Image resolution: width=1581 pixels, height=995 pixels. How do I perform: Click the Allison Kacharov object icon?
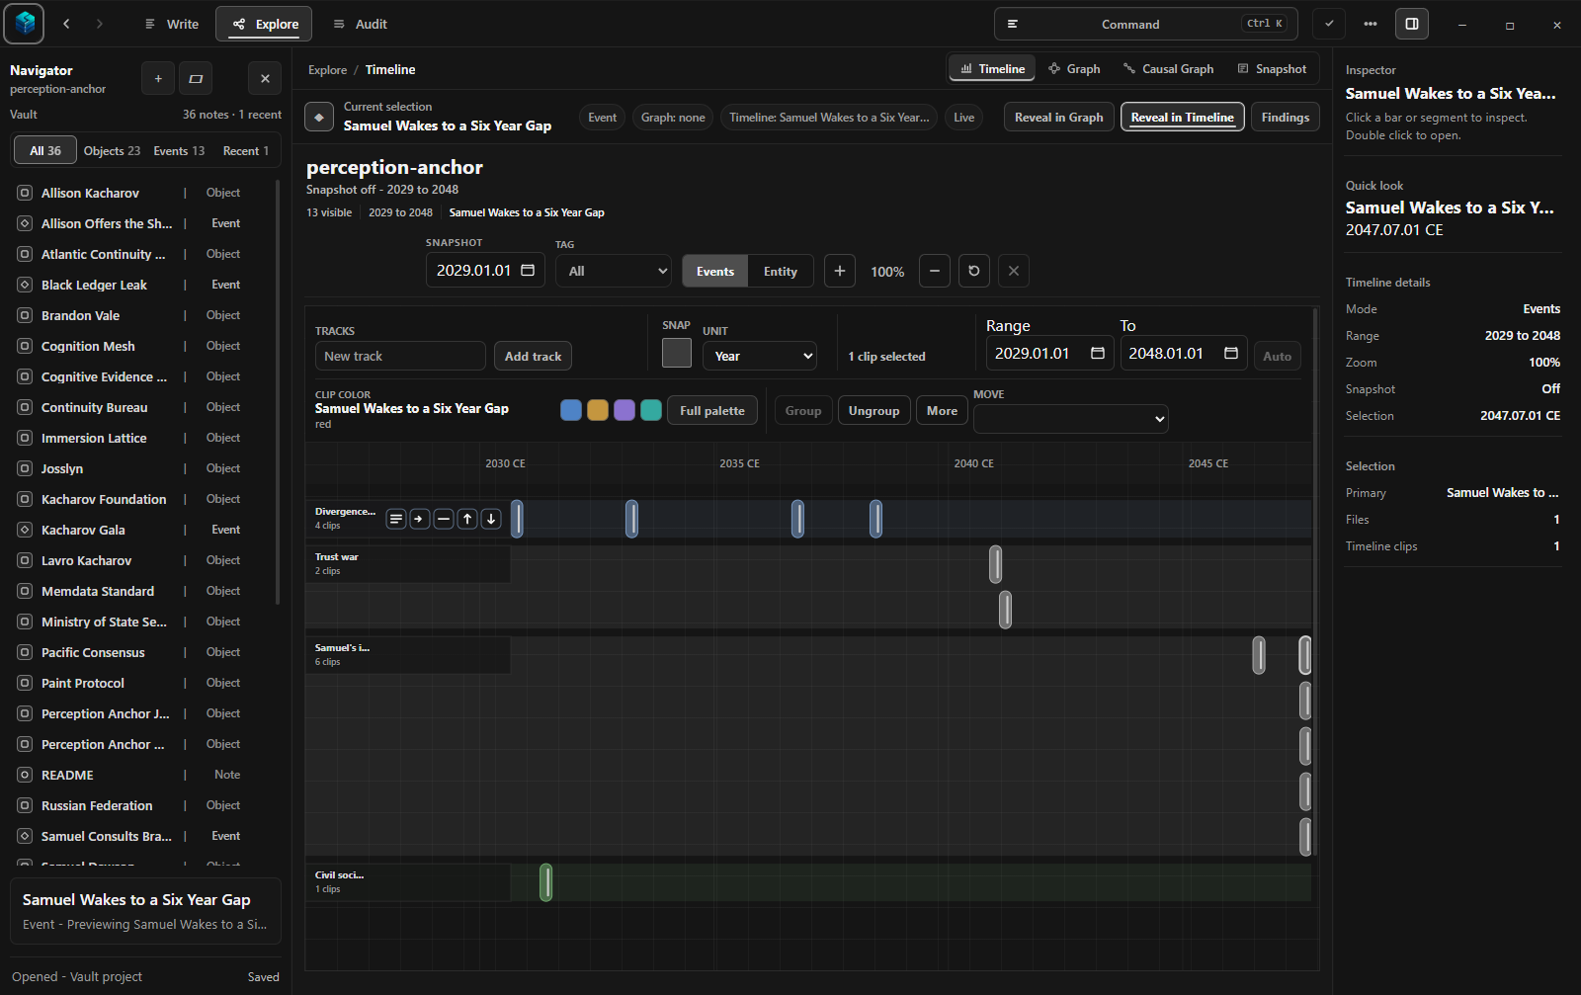(25, 193)
